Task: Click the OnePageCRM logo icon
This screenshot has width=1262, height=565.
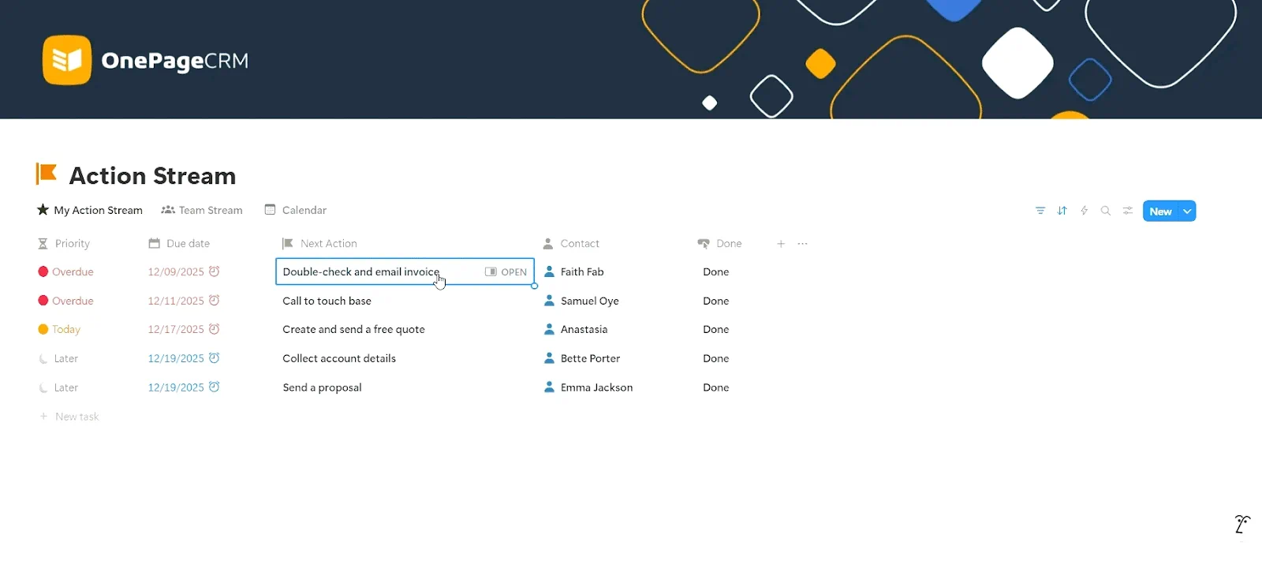Action: point(67,60)
